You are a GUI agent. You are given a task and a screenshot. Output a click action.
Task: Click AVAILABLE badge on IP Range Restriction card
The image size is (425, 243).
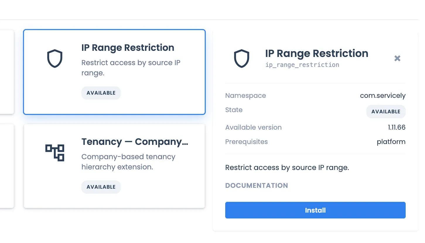coord(101,93)
